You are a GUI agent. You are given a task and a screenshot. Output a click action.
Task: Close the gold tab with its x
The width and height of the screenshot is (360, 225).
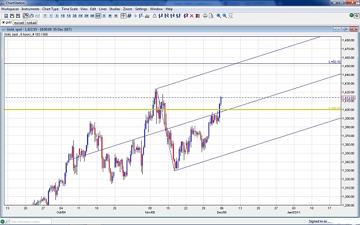(x=3, y=22)
